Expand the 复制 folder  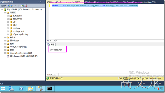tap(5, 44)
